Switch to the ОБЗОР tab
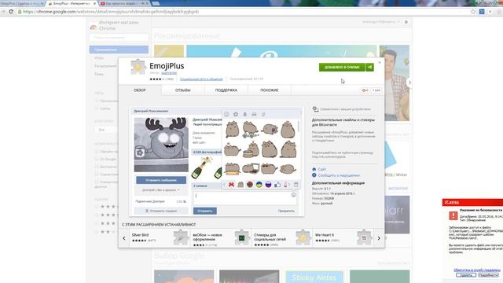 (x=140, y=90)
